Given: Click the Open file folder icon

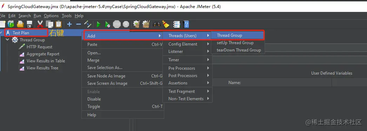Looking at the screenshot, I should point(20,24).
